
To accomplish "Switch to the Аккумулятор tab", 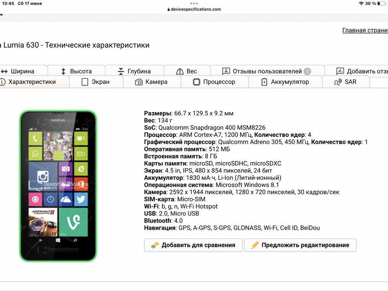I will 285,82.
